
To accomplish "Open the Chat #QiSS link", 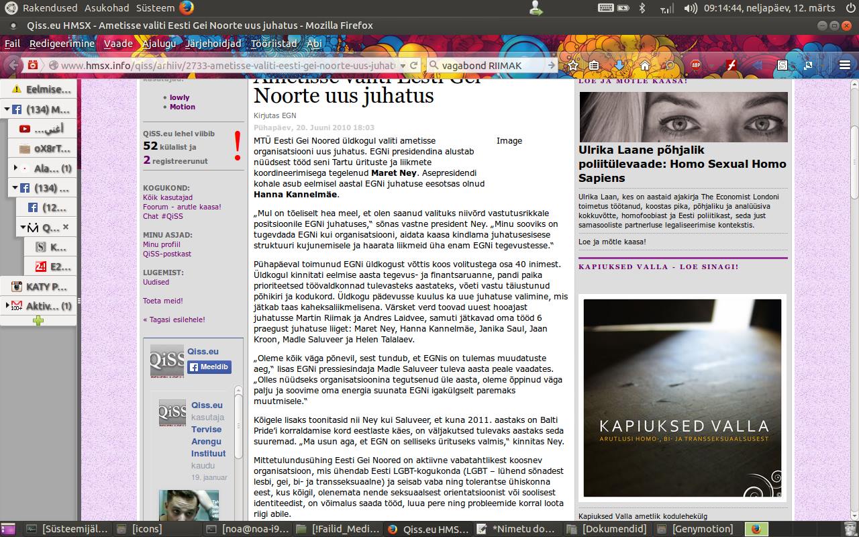I will coord(163,216).
